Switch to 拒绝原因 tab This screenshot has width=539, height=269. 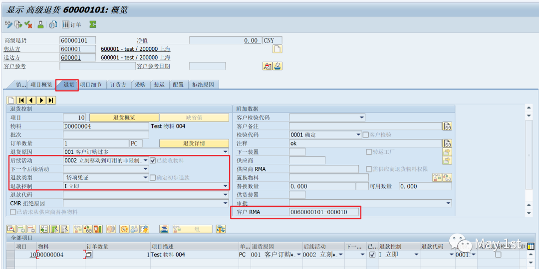click(x=204, y=85)
